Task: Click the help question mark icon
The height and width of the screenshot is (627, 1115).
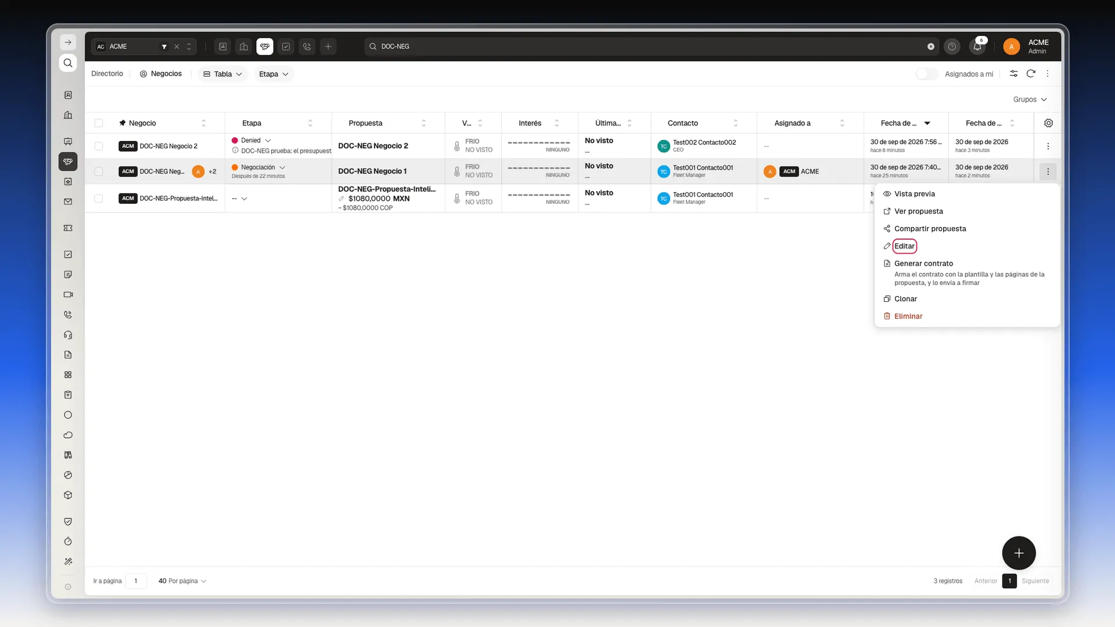Action: click(x=952, y=46)
